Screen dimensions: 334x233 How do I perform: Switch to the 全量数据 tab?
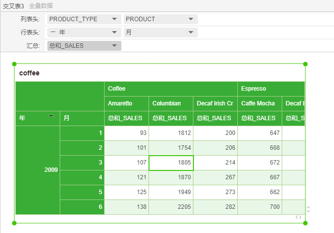41,5
